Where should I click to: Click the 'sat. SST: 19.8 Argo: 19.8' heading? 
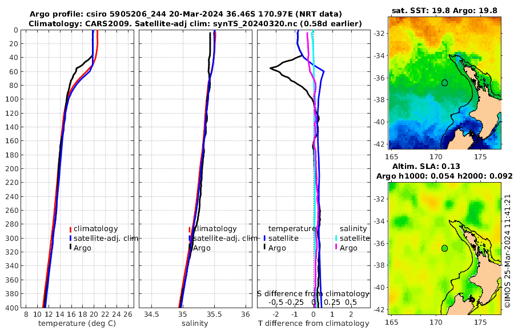coord(444,10)
